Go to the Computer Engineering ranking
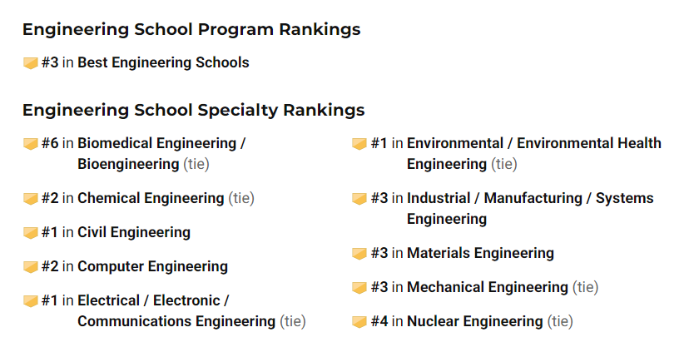 pyautogui.click(x=152, y=266)
